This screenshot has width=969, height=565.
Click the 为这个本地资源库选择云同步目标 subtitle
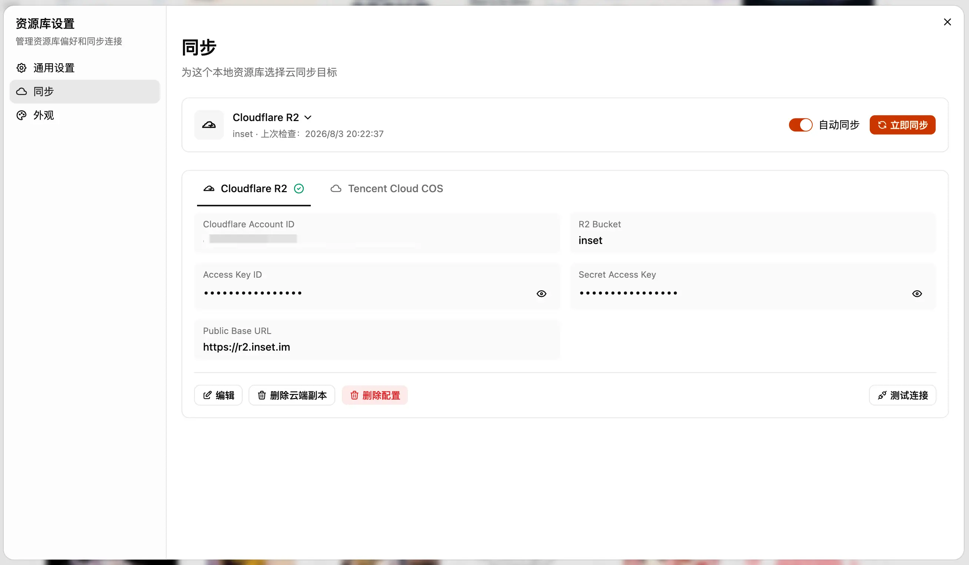[259, 72]
